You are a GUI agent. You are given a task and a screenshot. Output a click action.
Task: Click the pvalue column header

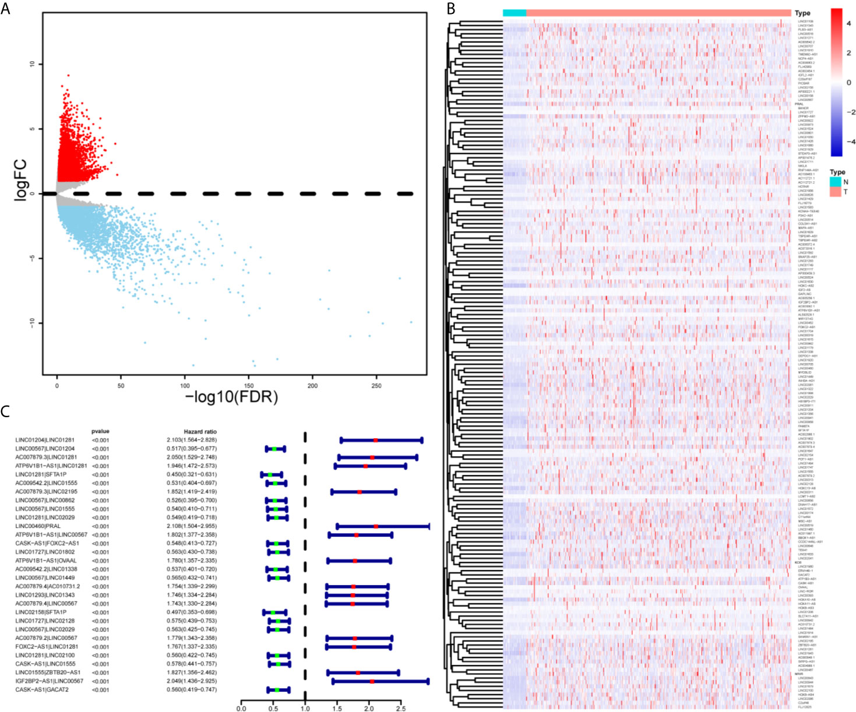click(100, 432)
